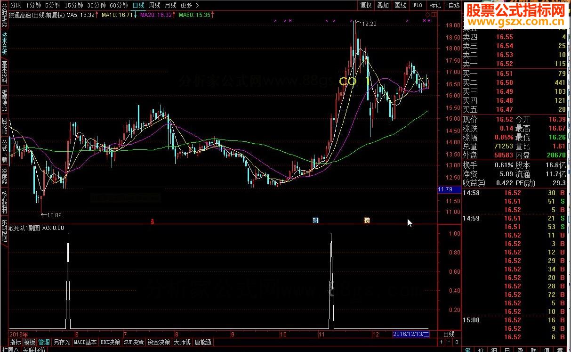Click the 笔 tab at bottom right

[468, 350]
